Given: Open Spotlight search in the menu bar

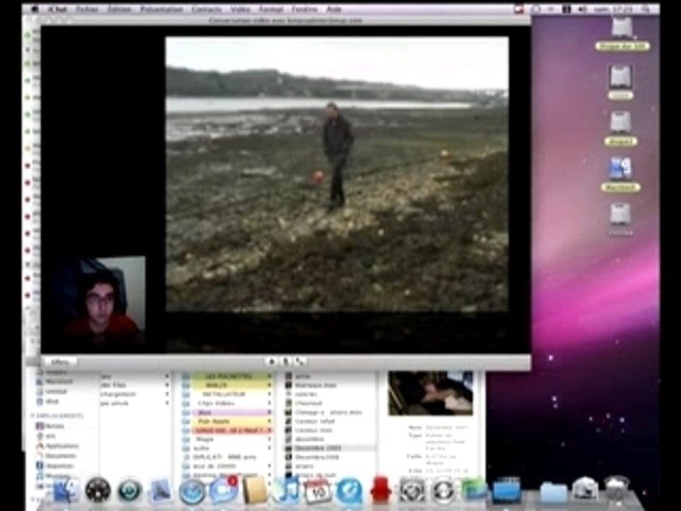Looking at the screenshot, I should (x=646, y=9).
